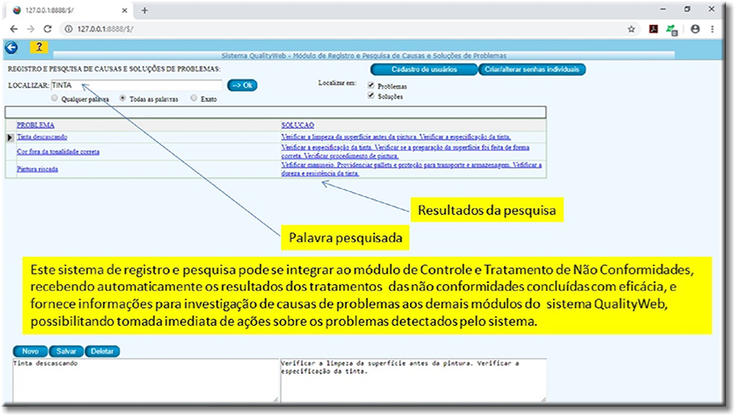Open Cadastro de usuários

tap(424, 70)
